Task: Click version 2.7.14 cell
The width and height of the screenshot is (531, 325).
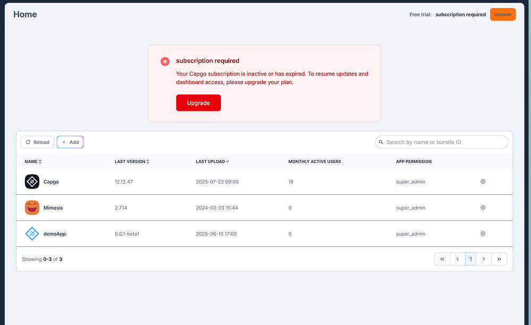Action: click(121, 208)
